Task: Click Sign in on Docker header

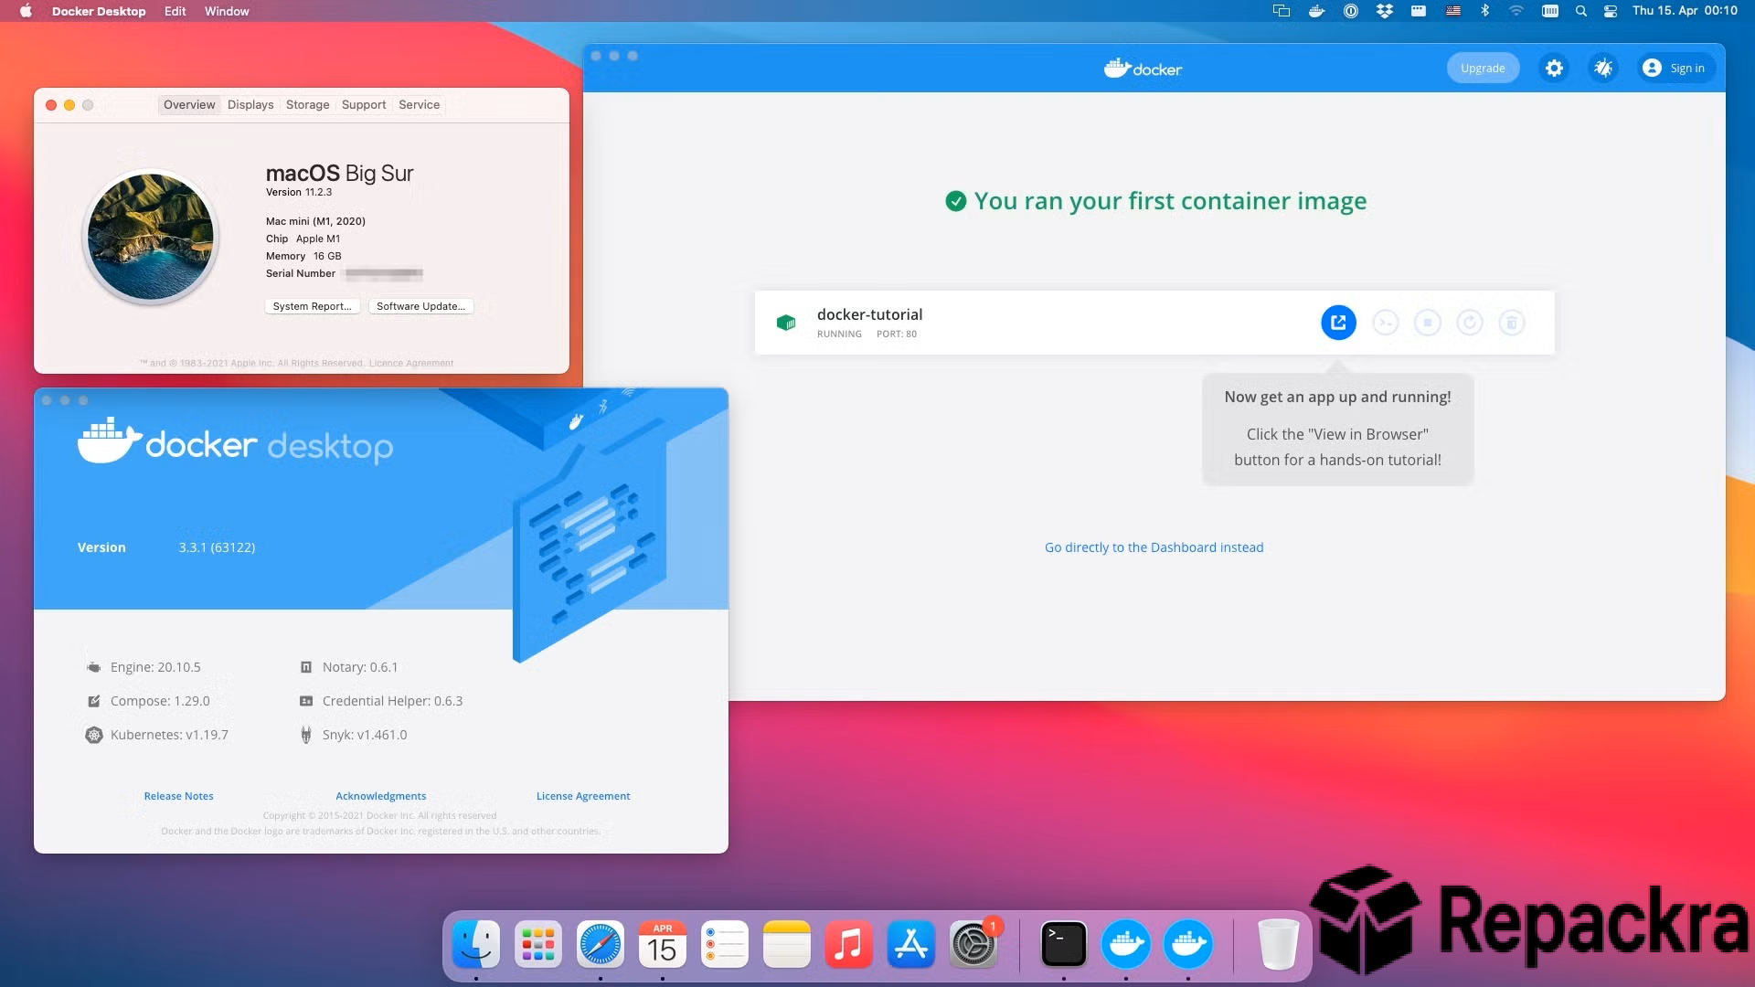Action: click(1675, 68)
